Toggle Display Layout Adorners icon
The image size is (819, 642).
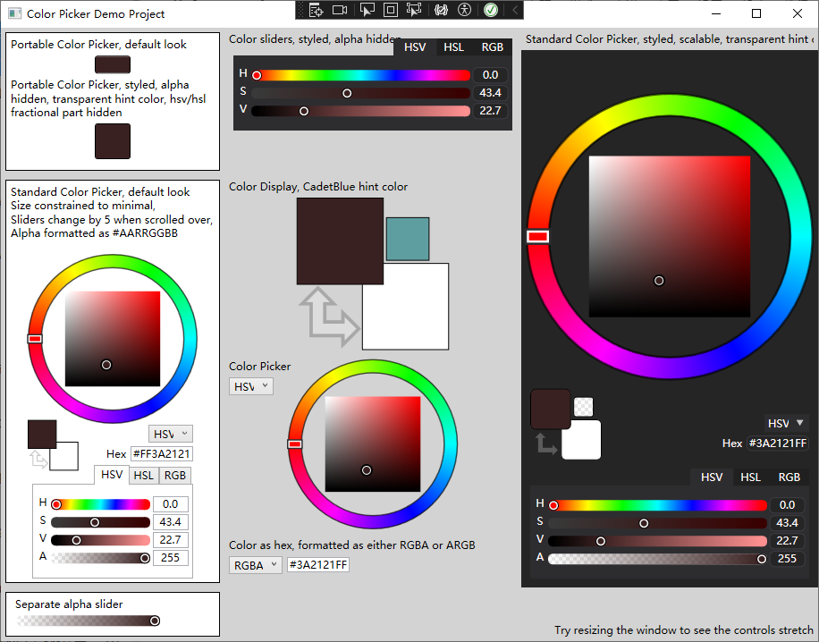[x=391, y=10]
